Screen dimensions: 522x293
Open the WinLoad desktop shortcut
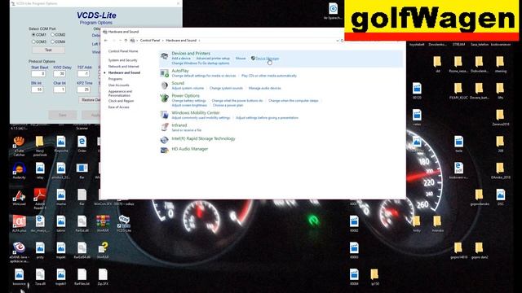click(x=19, y=195)
